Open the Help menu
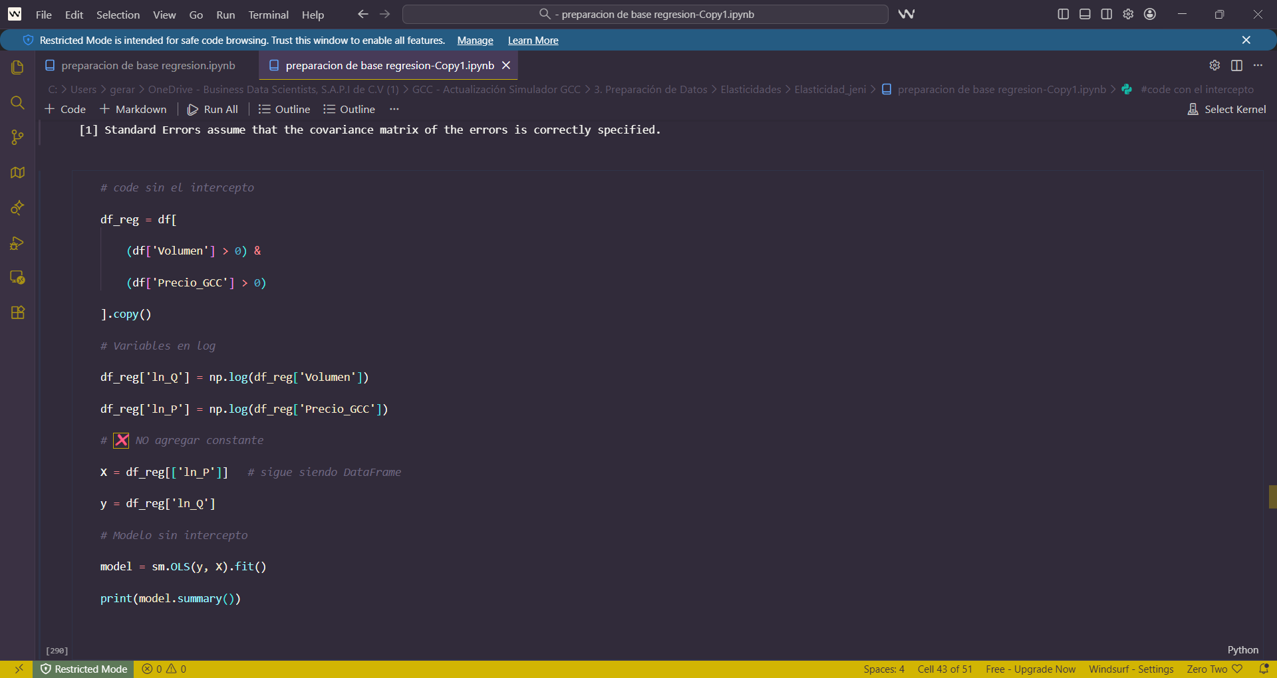 click(313, 15)
